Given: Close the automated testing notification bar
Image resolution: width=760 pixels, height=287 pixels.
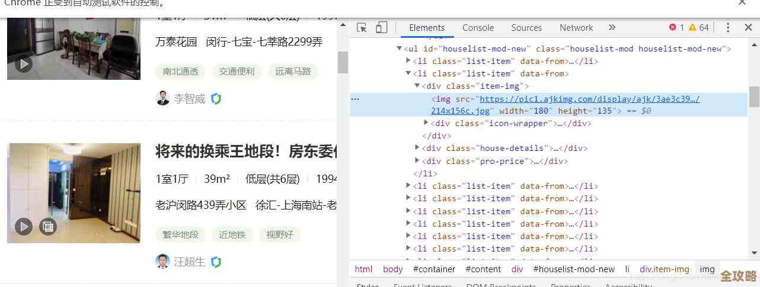Looking at the screenshot, I should click(x=742, y=3).
